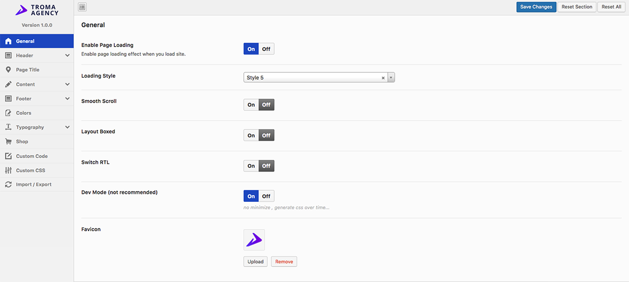The image size is (629, 282).
Task: Expand the Header submenu chevron
Action: pyautogui.click(x=67, y=56)
